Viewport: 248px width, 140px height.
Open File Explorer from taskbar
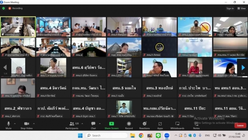coord(133,135)
